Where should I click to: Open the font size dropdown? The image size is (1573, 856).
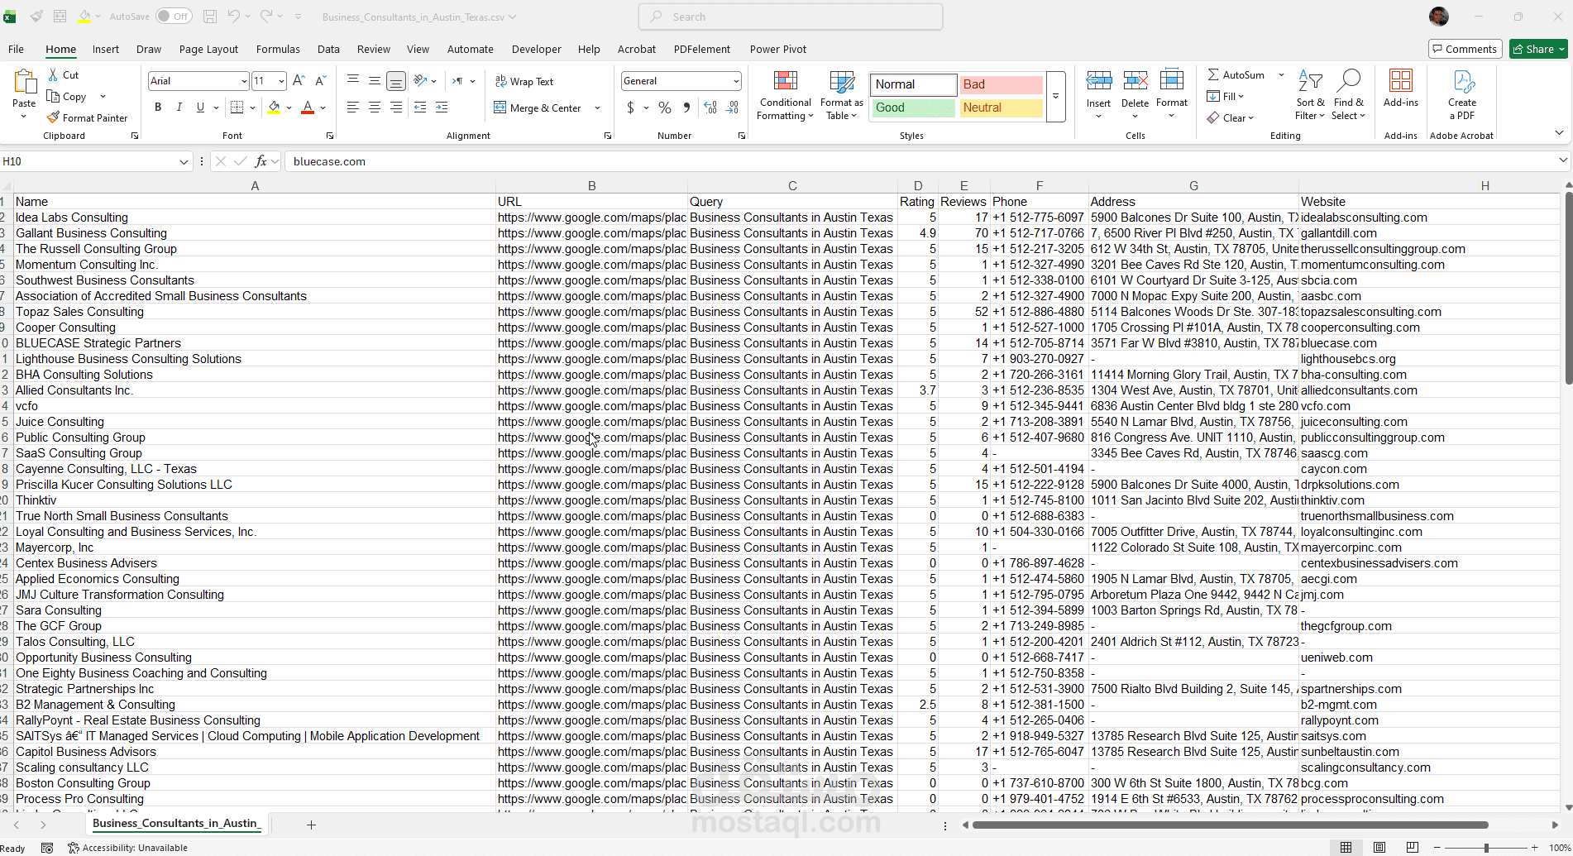[x=281, y=81]
